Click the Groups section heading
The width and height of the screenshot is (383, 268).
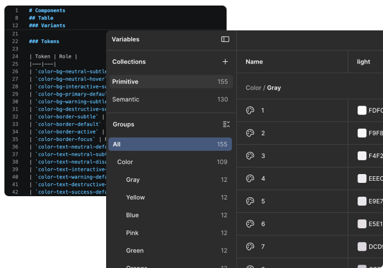pos(123,124)
